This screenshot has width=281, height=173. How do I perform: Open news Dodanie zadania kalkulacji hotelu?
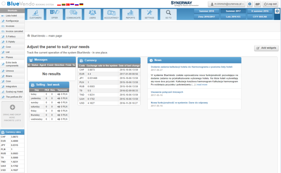point(191,67)
